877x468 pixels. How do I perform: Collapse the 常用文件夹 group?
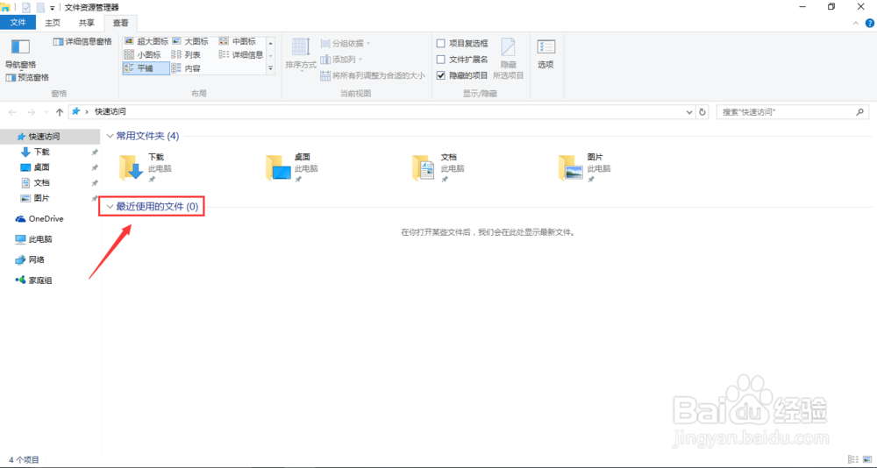[110, 136]
